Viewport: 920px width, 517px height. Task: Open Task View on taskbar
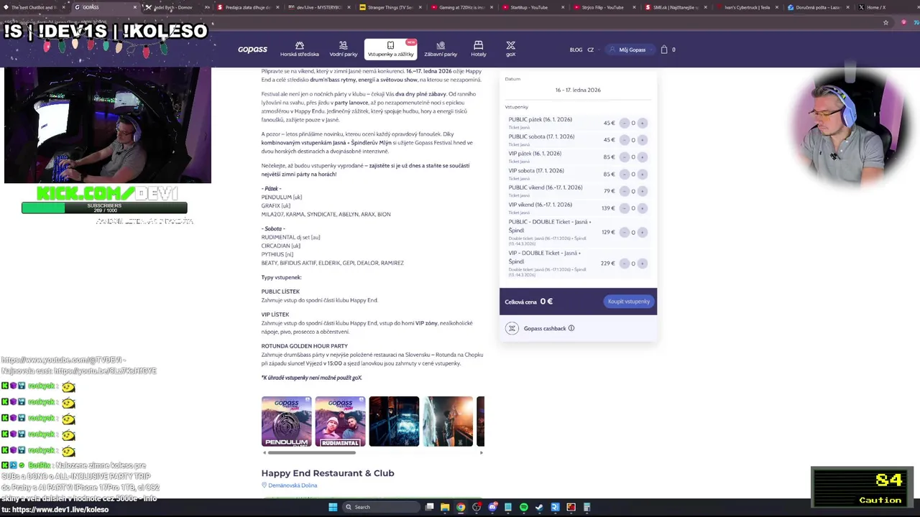tap(430, 507)
